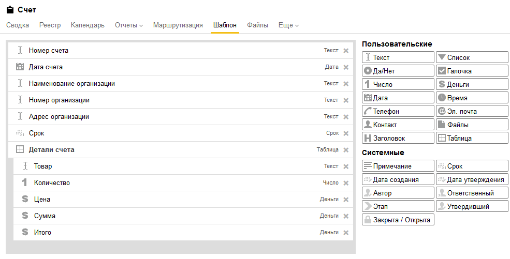Open the Календарь tab
The height and width of the screenshot is (259, 510).
click(x=88, y=25)
